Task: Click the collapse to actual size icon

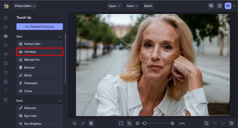Action: point(129,123)
